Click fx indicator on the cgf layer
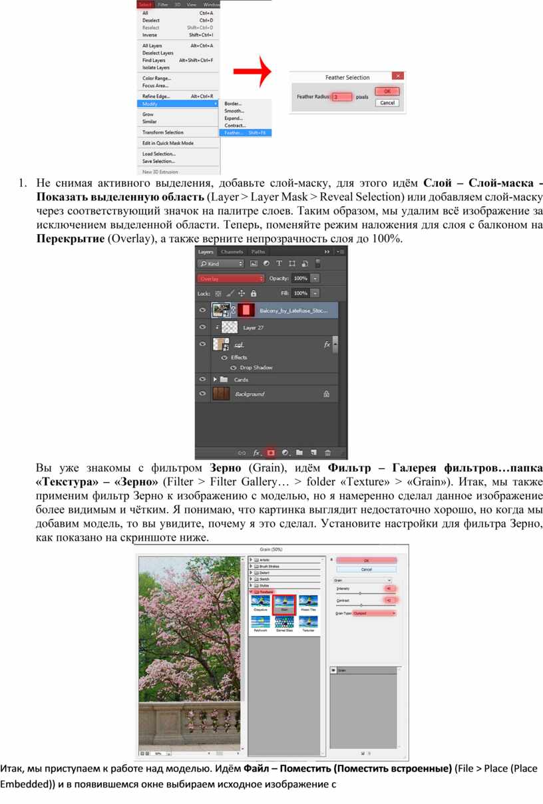Viewport: 543px width, 804px height. 327,344
